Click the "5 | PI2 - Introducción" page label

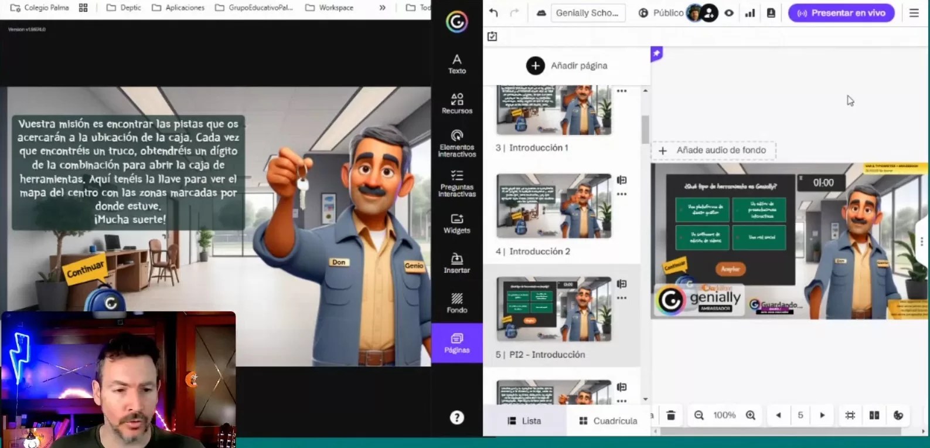tap(540, 355)
